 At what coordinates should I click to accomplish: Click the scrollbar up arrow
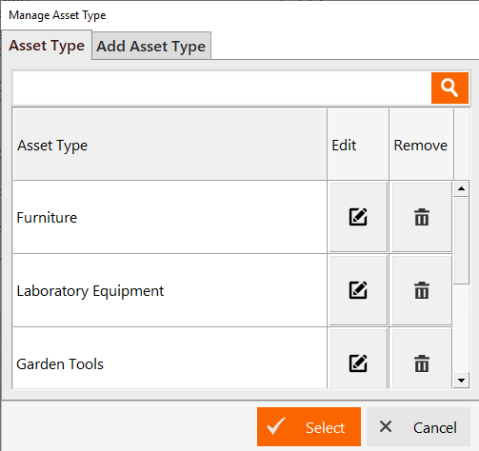pyautogui.click(x=461, y=189)
